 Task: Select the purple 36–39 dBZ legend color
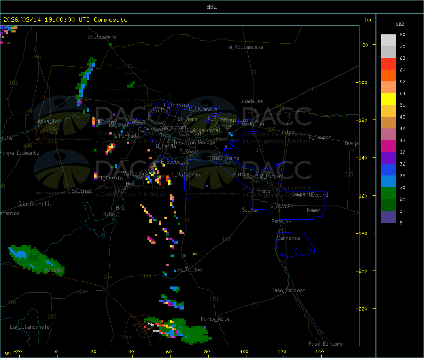click(x=388, y=158)
